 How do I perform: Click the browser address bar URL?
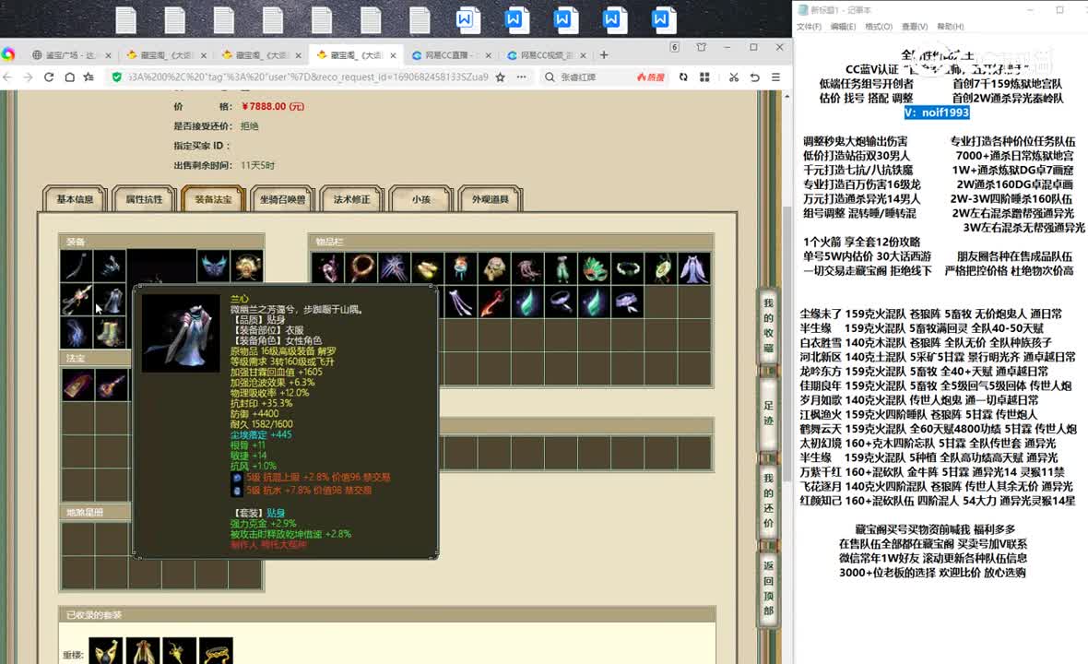pos(308,77)
